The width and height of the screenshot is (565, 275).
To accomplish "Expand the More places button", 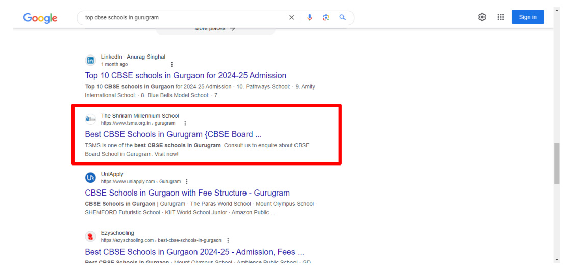I will pyautogui.click(x=215, y=29).
